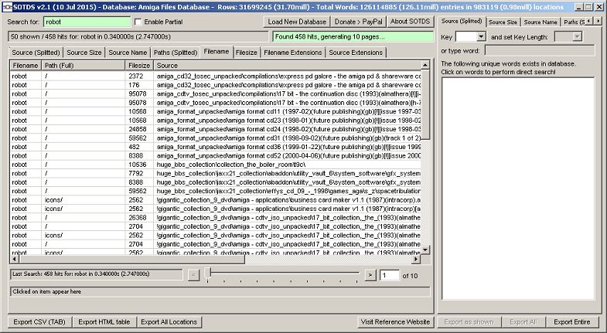Click the SDTDS application icon in title bar
The width and height of the screenshot is (607, 333).
7,6
